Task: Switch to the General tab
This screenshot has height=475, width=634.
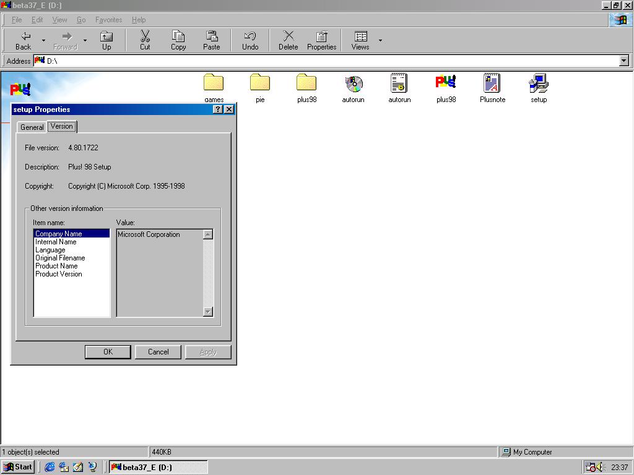Action: point(32,127)
